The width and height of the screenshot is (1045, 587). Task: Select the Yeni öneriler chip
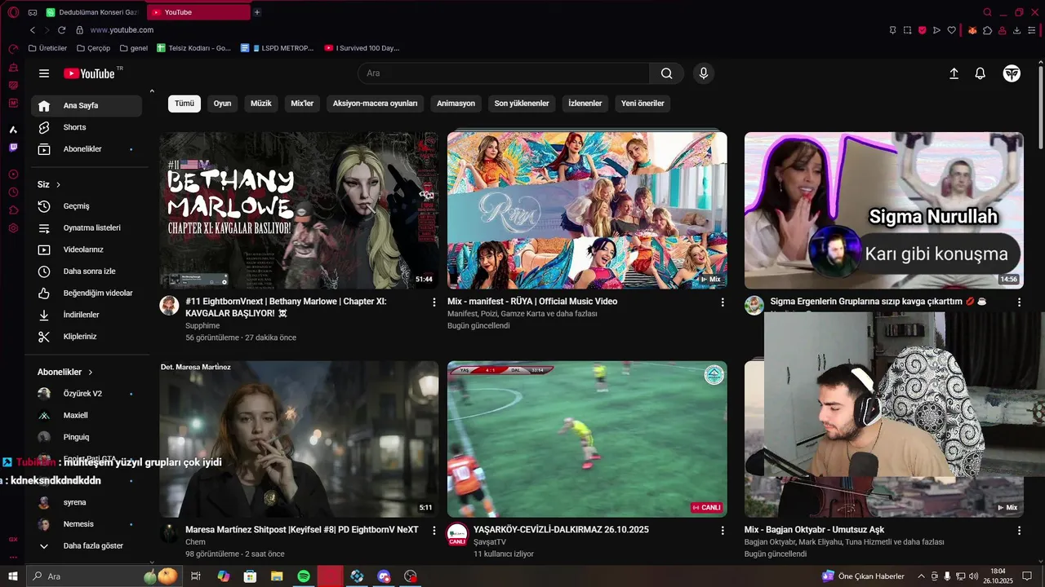click(643, 104)
